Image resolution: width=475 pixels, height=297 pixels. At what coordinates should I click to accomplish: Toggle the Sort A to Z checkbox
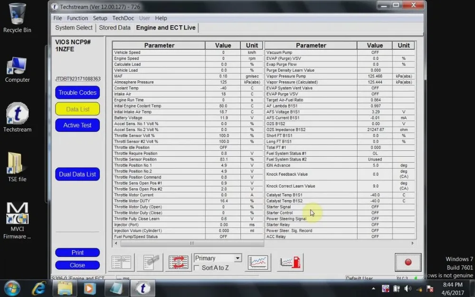click(197, 268)
